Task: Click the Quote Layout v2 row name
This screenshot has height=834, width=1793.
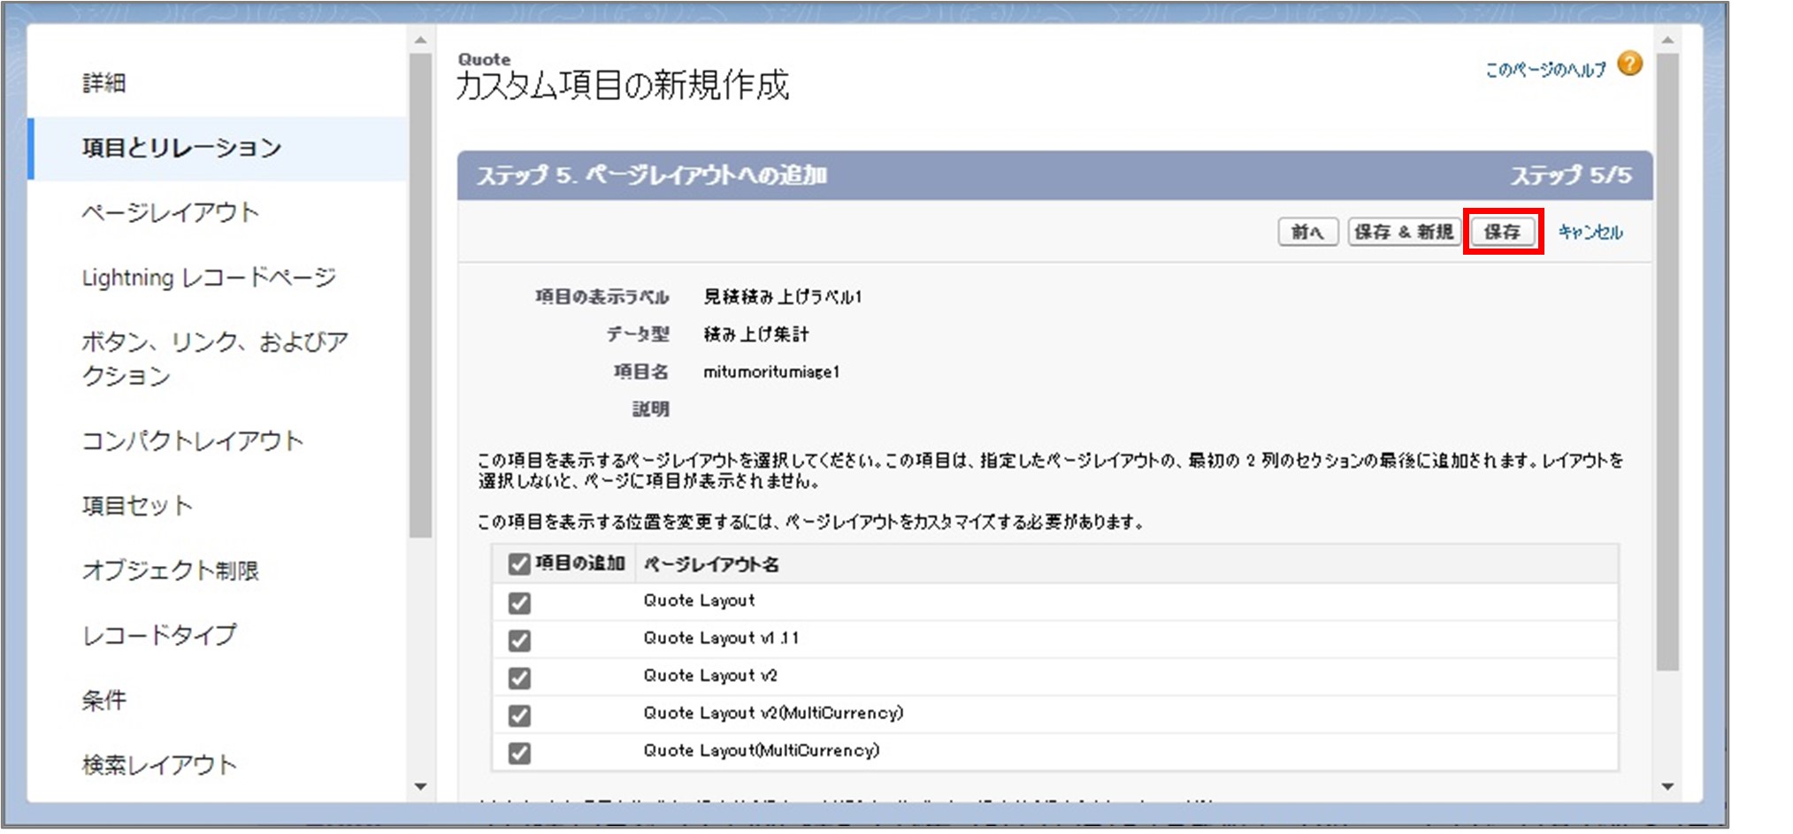Action: tap(710, 676)
